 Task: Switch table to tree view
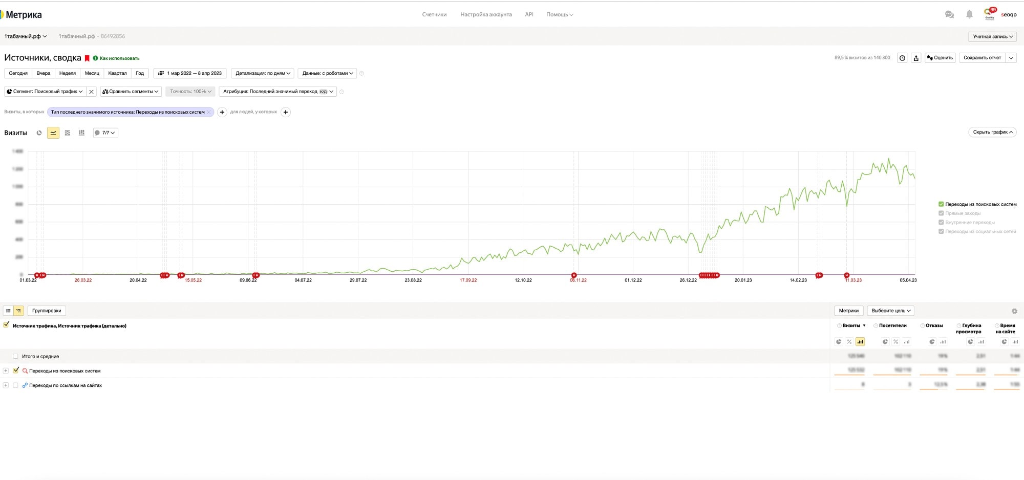pos(18,311)
